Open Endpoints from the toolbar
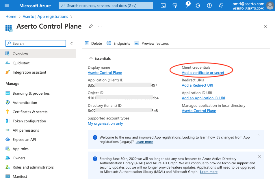The image size is (275, 183). tap(118, 43)
